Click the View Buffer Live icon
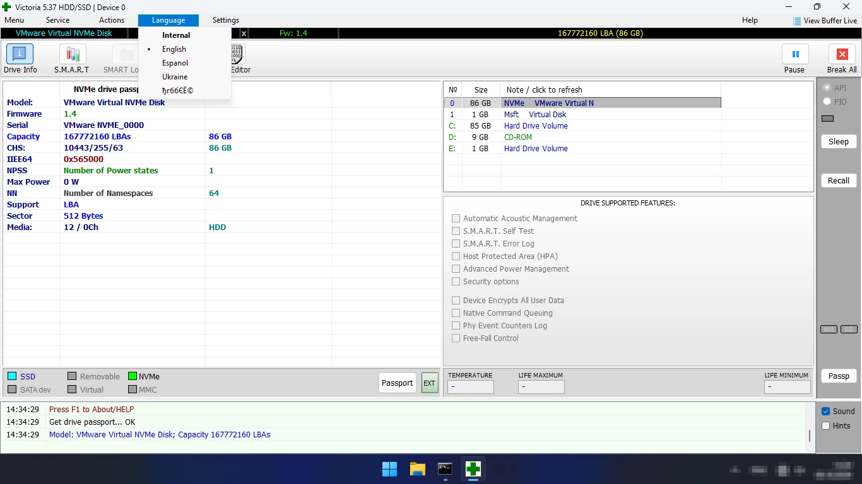 pos(797,21)
